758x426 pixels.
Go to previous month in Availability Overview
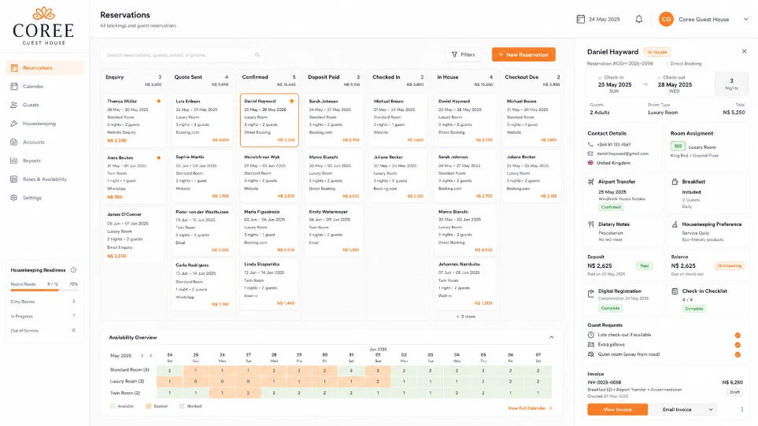pyautogui.click(x=142, y=355)
